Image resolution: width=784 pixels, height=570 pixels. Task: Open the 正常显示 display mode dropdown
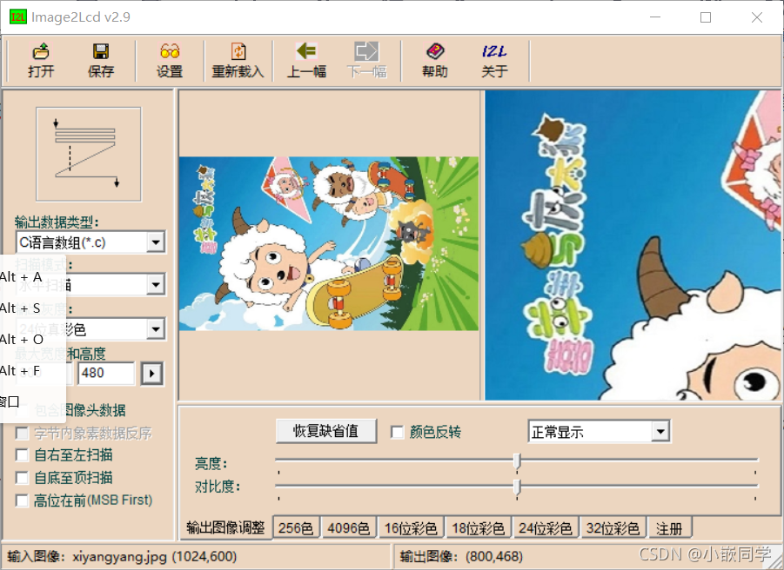click(660, 431)
